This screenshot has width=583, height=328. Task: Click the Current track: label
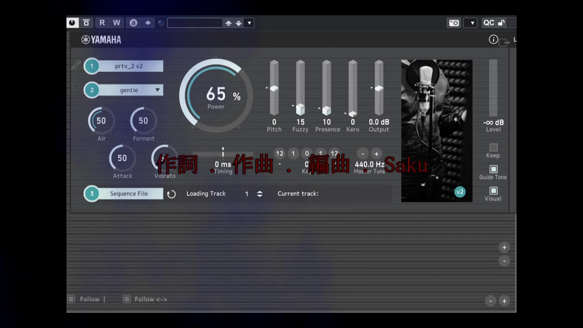(x=298, y=194)
